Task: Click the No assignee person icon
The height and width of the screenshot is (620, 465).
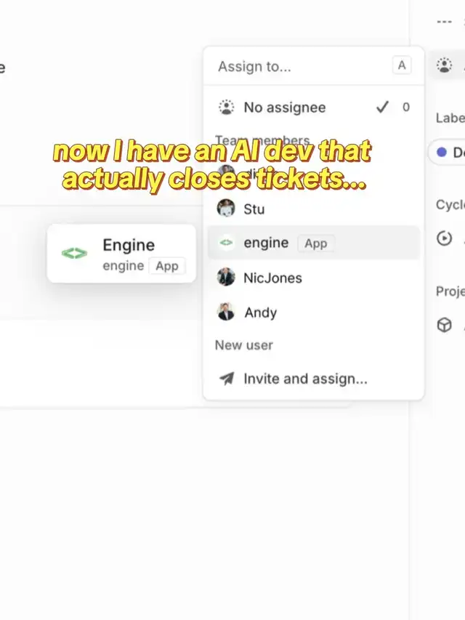Action: [227, 108]
